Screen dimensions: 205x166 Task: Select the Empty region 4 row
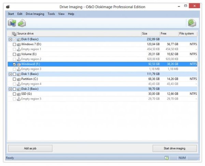pyautogui.click(x=31, y=84)
